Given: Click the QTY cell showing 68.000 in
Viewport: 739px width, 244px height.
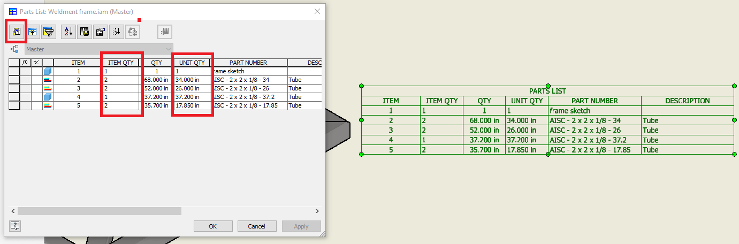Looking at the screenshot, I should coord(156,80).
